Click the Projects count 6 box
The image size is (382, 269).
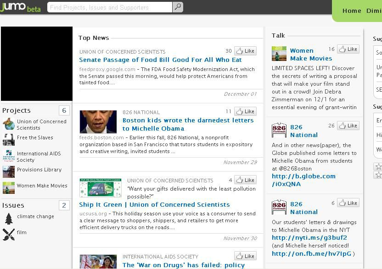(x=64, y=110)
